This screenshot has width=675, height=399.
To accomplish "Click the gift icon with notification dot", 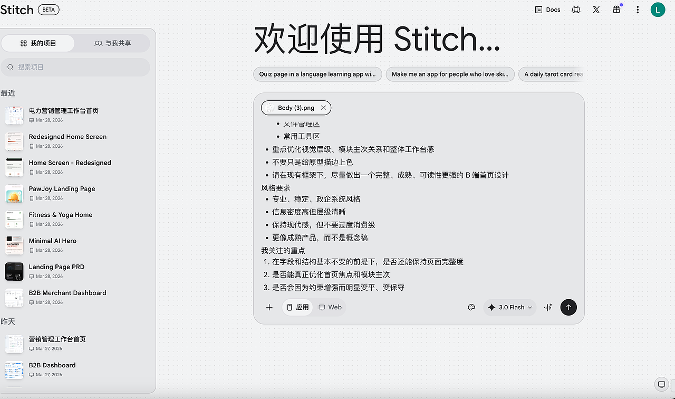I will click(616, 9).
